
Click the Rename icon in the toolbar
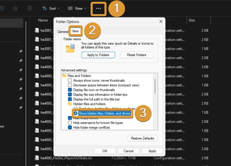pos(2,8)
